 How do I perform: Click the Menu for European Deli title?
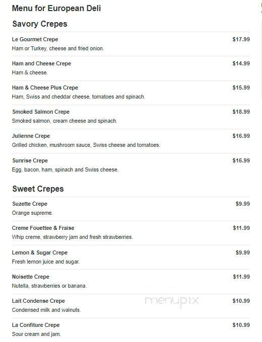pos(56,8)
